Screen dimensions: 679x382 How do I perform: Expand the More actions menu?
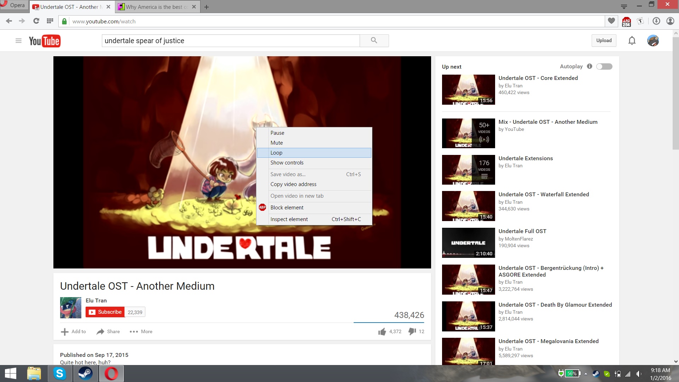click(141, 331)
